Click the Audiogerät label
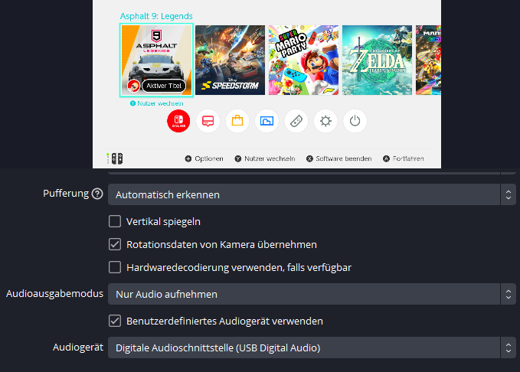 (78, 348)
